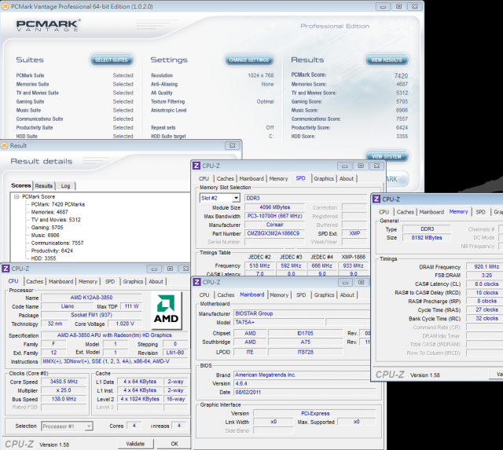Open the Processor #1 selection dropdown

89,426
